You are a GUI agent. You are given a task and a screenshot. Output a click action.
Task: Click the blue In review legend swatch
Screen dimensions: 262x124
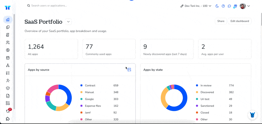pyautogui.click(x=197, y=85)
